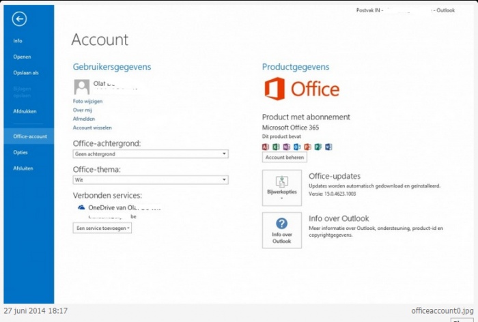Expand Een service toevoegen dropdown
Screen dimensions: 478x322
click(102, 228)
